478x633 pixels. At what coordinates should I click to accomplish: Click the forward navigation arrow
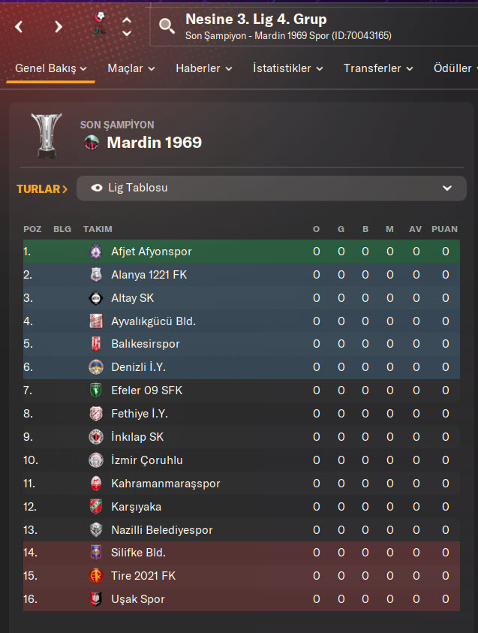[x=59, y=27]
